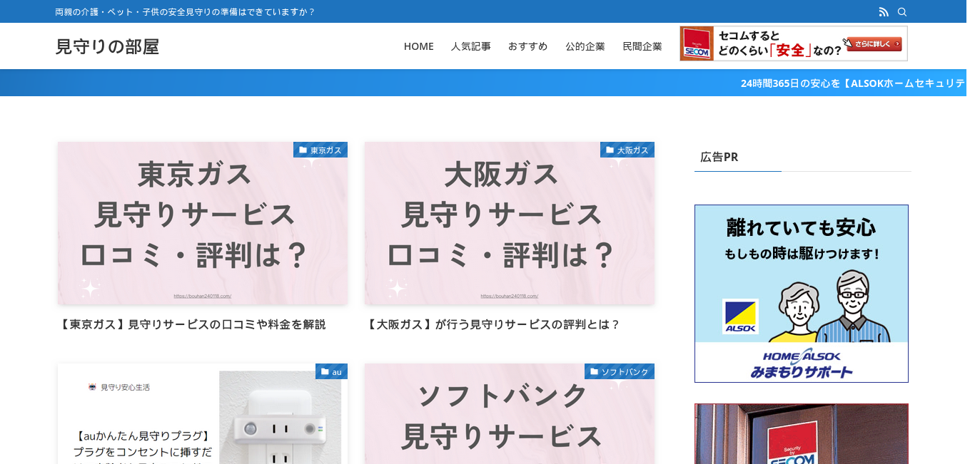Open the 大阪ガス見守りサービス thumbnail
The width and height of the screenshot is (975, 464).
tap(510, 223)
